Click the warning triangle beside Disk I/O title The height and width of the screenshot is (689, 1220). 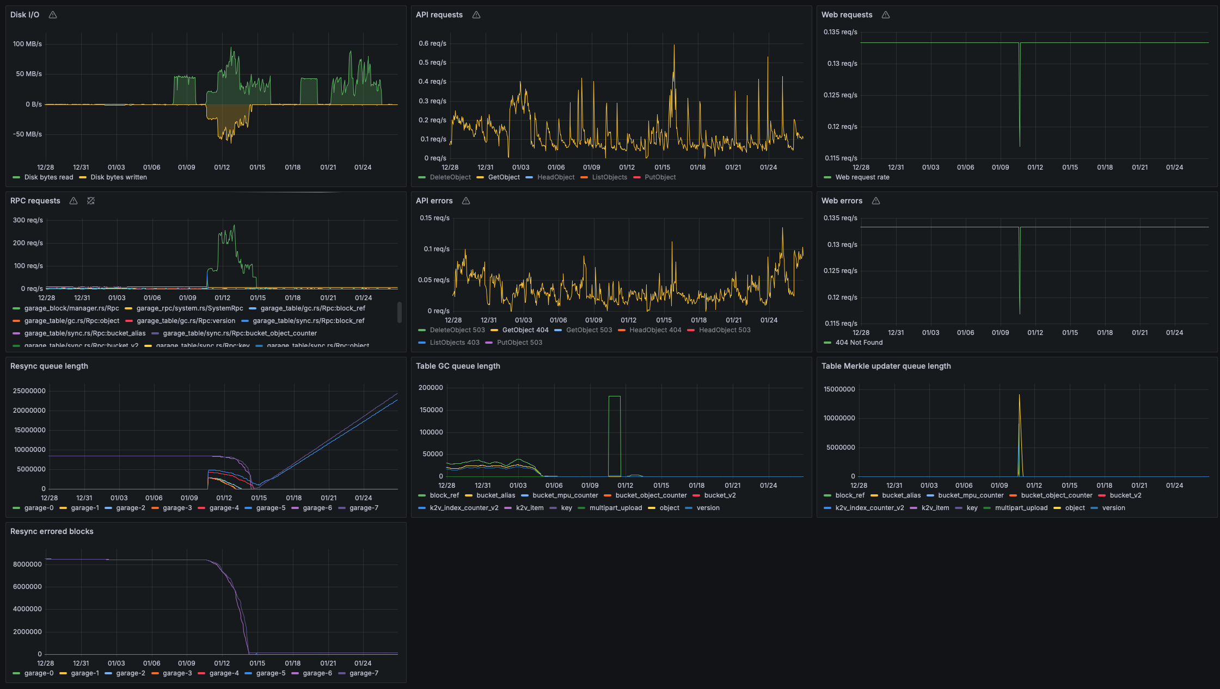coord(53,15)
